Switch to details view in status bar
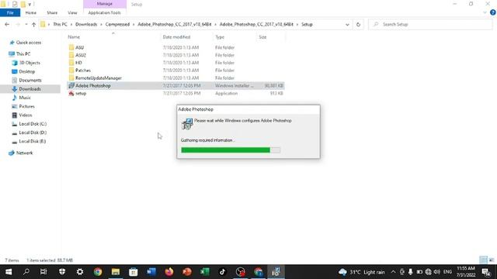Image resolution: width=497 pixels, height=279 pixels. [483, 260]
